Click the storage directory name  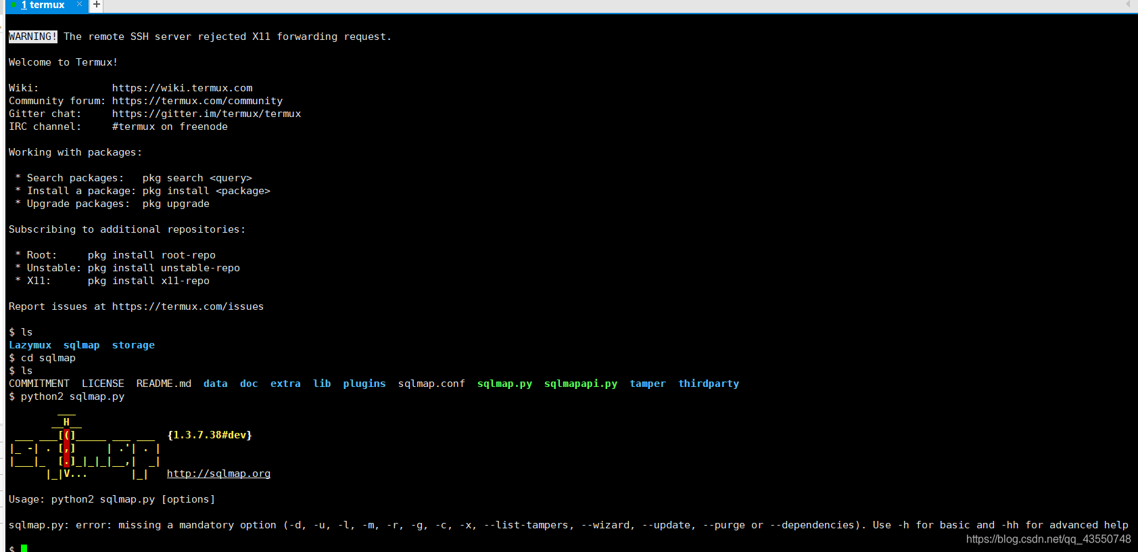coord(133,345)
